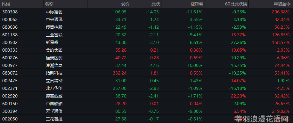Sort by the 60日涨跌幅 column header
The image size is (293, 123).
(x=226, y=4)
